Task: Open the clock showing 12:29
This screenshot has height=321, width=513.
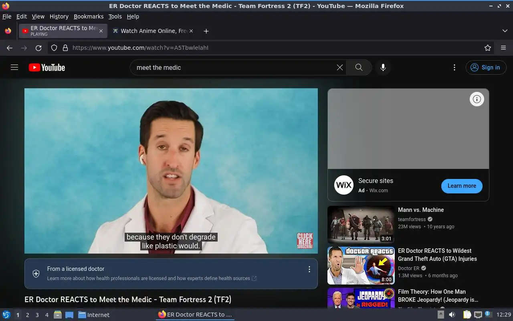Action: pos(504,315)
